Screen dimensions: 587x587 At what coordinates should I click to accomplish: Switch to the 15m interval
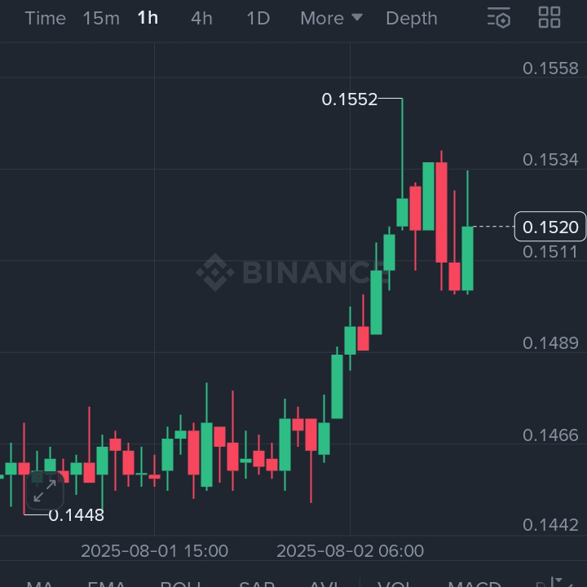pos(101,18)
